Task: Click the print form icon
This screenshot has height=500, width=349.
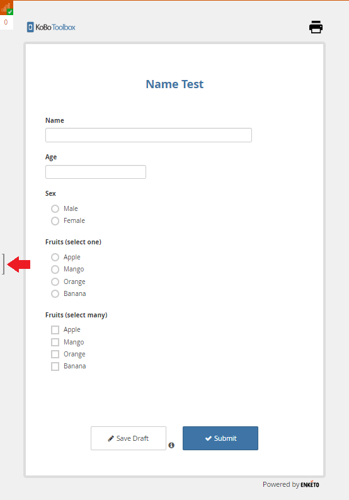Action: point(316,27)
